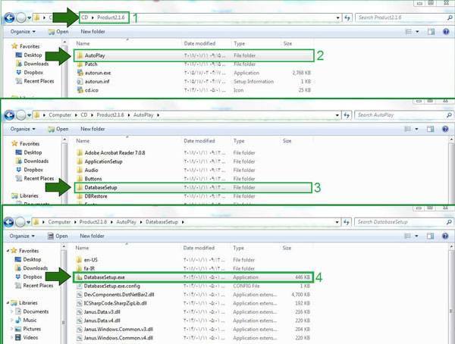Expand the Pictures library tree node

11,329
